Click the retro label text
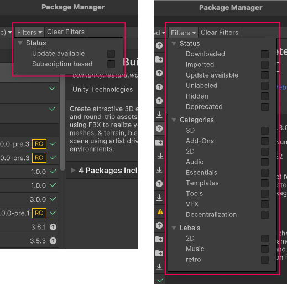The image size is (287, 284). (x=193, y=260)
